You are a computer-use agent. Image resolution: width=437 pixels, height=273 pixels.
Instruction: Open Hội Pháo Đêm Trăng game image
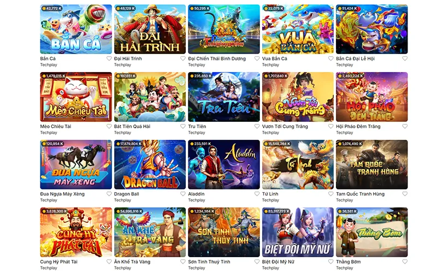(x=372, y=97)
